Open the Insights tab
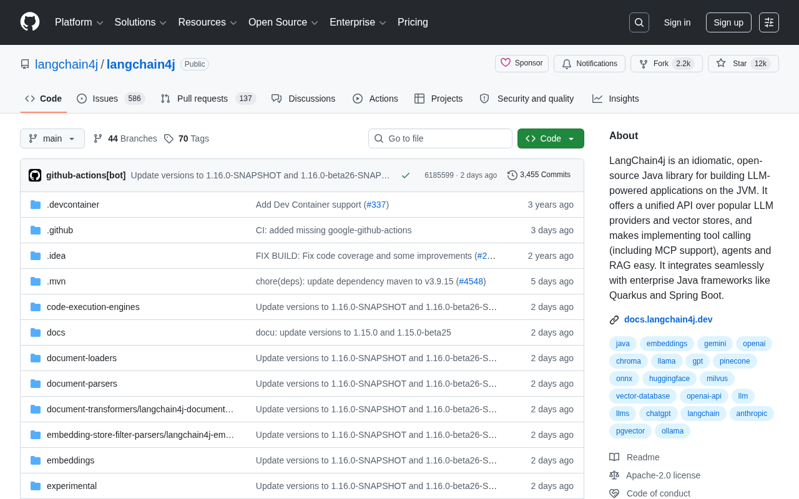 615,99
